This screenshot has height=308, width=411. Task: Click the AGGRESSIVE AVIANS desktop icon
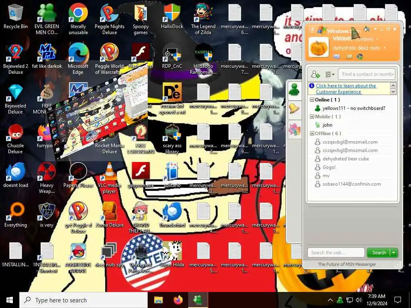click(x=78, y=258)
